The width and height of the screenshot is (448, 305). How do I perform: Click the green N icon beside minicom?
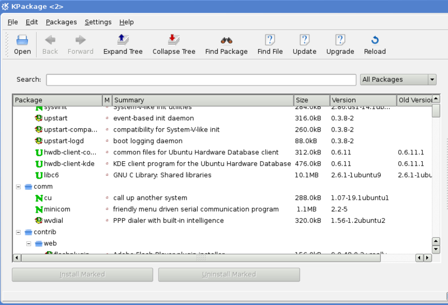click(39, 209)
